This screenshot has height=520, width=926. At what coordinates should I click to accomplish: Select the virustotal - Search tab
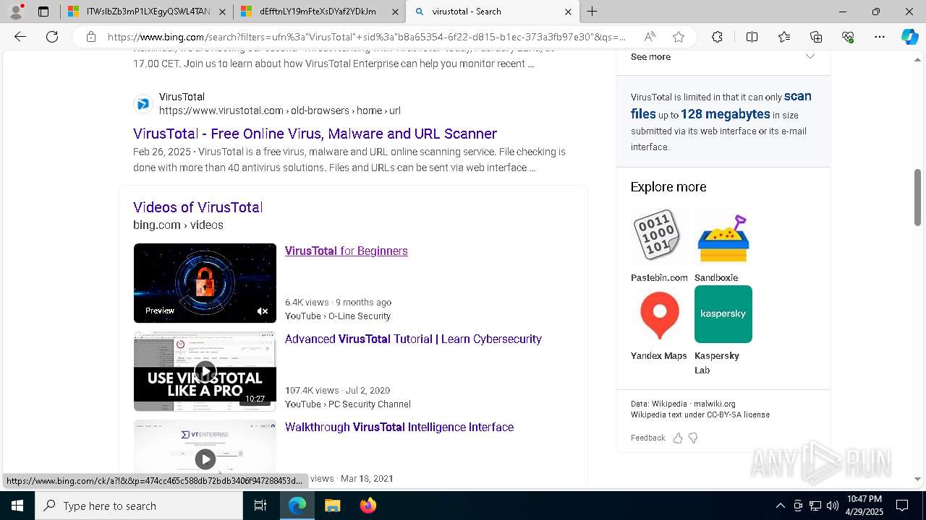coord(492,12)
